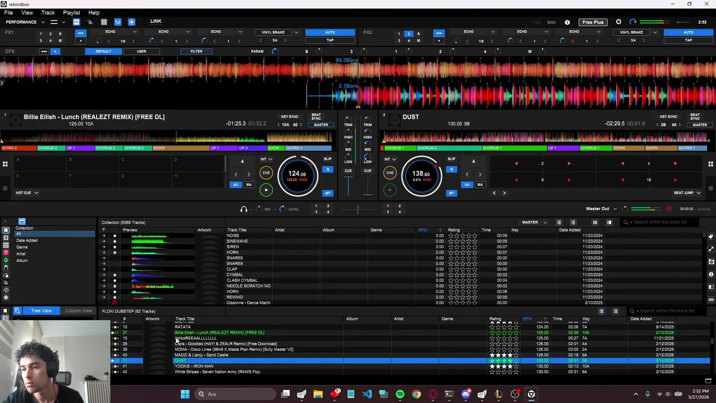This screenshot has width=716, height=403.
Task: Click the Collection icon above the tree
Action: [x=22, y=222]
